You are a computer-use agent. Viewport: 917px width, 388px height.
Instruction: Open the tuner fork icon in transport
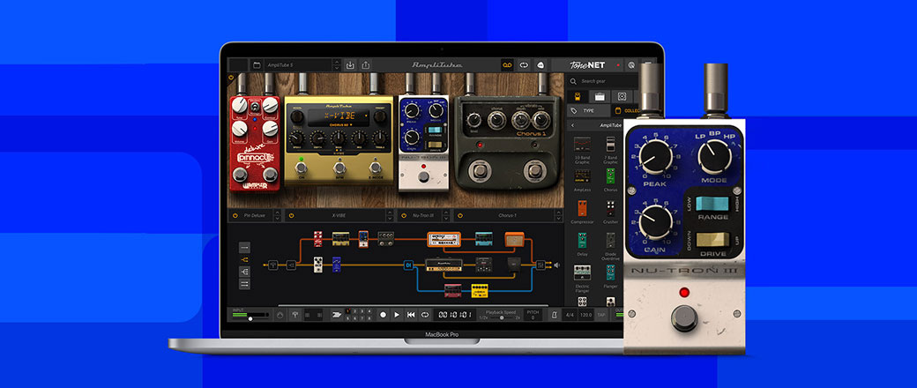click(x=296, y=315)
